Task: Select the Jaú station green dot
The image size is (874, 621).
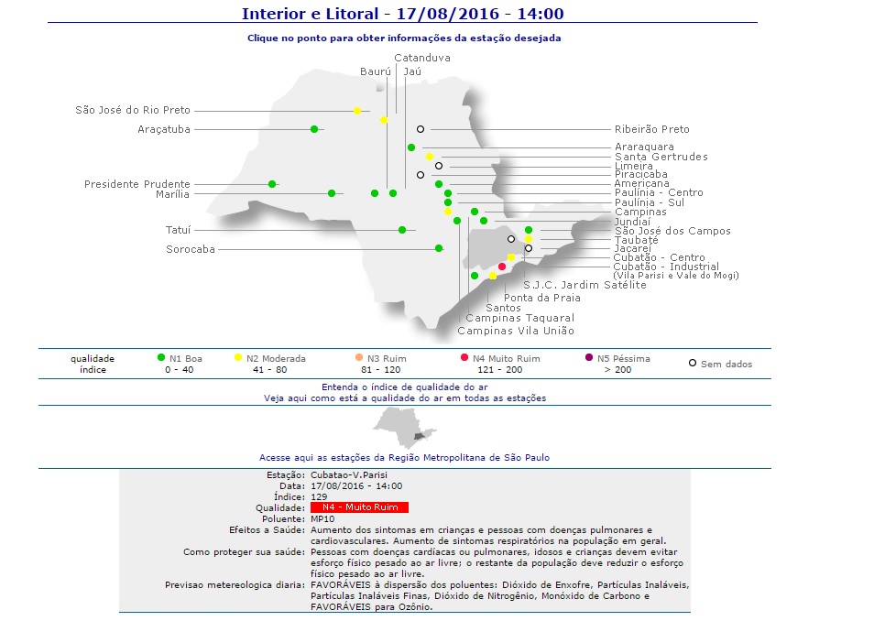Action: tap(393, 193)
